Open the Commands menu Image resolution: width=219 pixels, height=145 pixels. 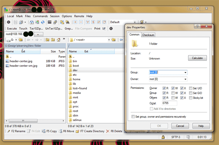[x=40, y=16]
